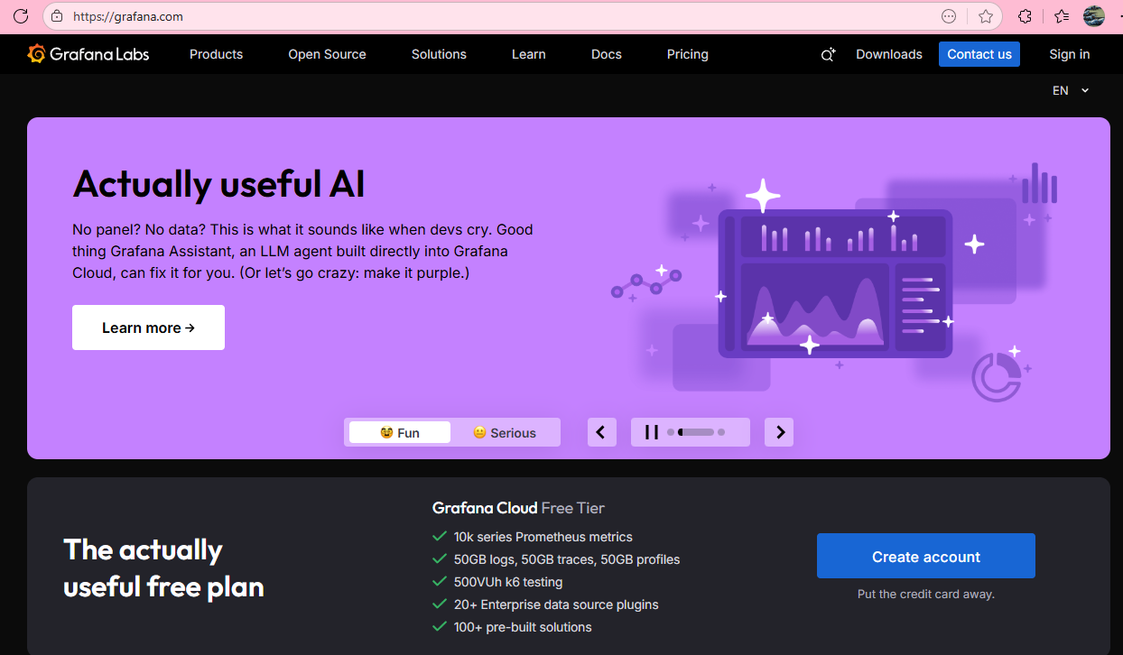This screenshot has width=1123, height=655.
Task: Go to previous carousel slide arrow
Action: [x=602, y=432]
